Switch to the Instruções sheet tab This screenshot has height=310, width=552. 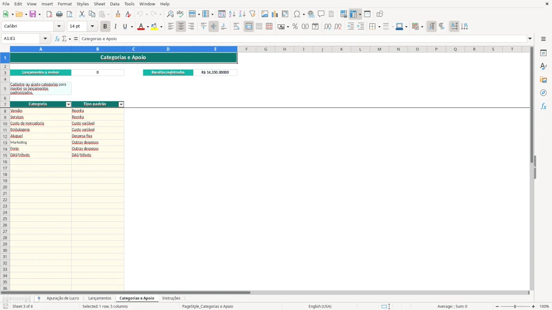171,299
